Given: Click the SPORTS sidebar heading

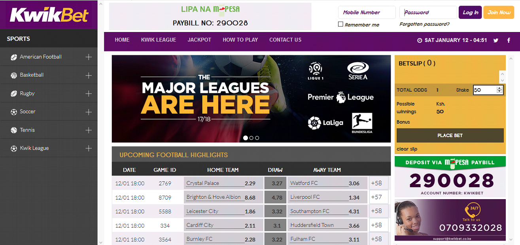Looking at the screenshot, I should click(18, 39).
